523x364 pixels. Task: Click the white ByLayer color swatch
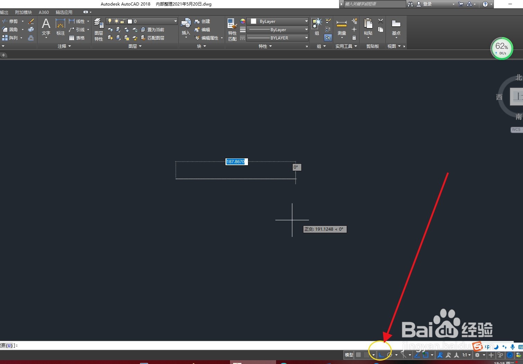[254, 21]
